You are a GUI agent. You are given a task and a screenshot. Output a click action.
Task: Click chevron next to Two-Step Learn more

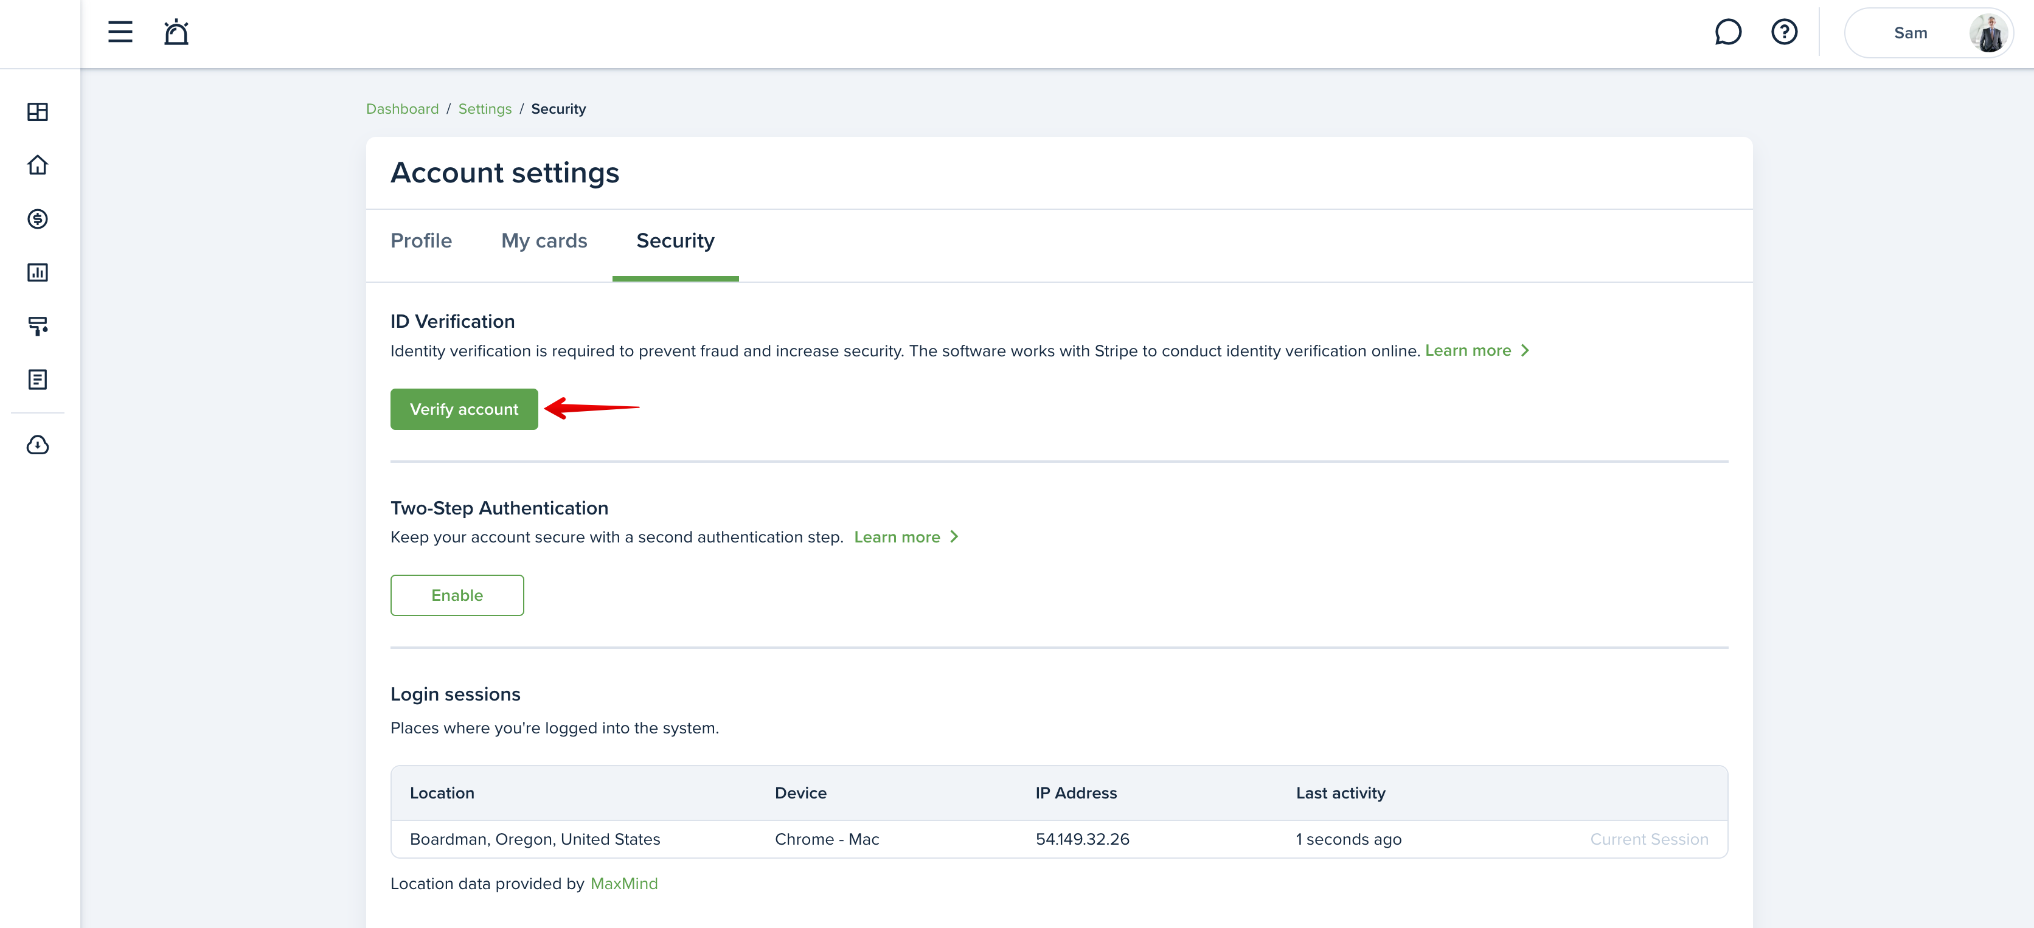(954, 536)
